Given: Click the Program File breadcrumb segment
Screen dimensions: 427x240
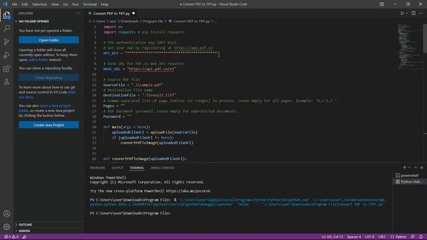Looking at the screenshot, I should (153, 21).
